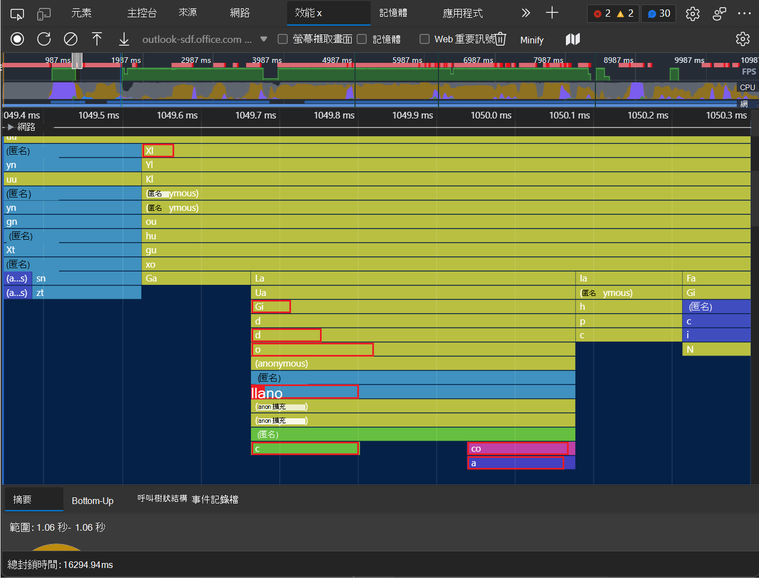Click the save profile download arrow
The height and width of the screenshot is (578, 759).
[124, 39]
